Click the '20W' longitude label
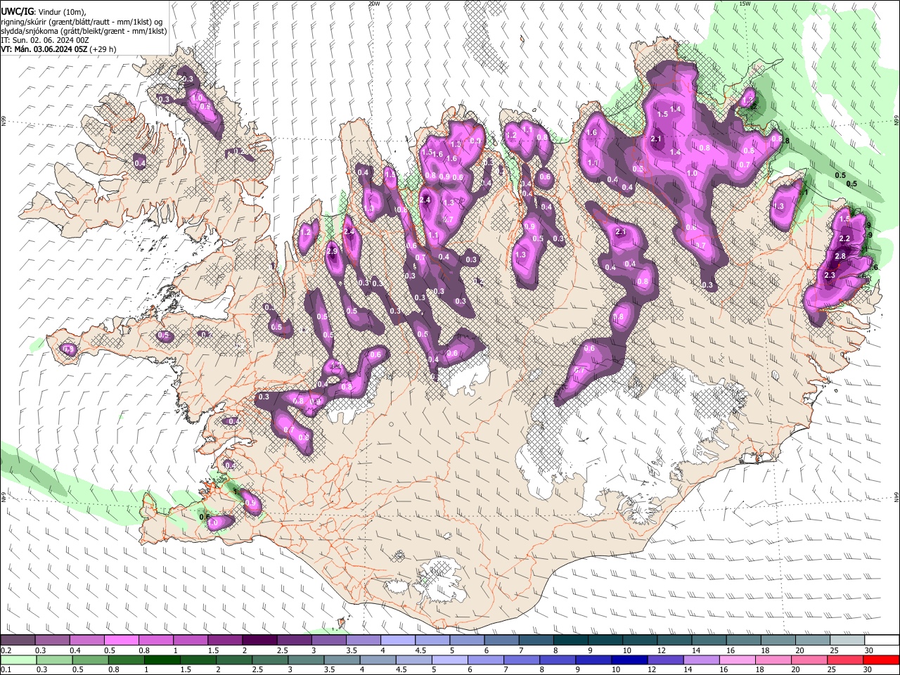 [374, 4]
